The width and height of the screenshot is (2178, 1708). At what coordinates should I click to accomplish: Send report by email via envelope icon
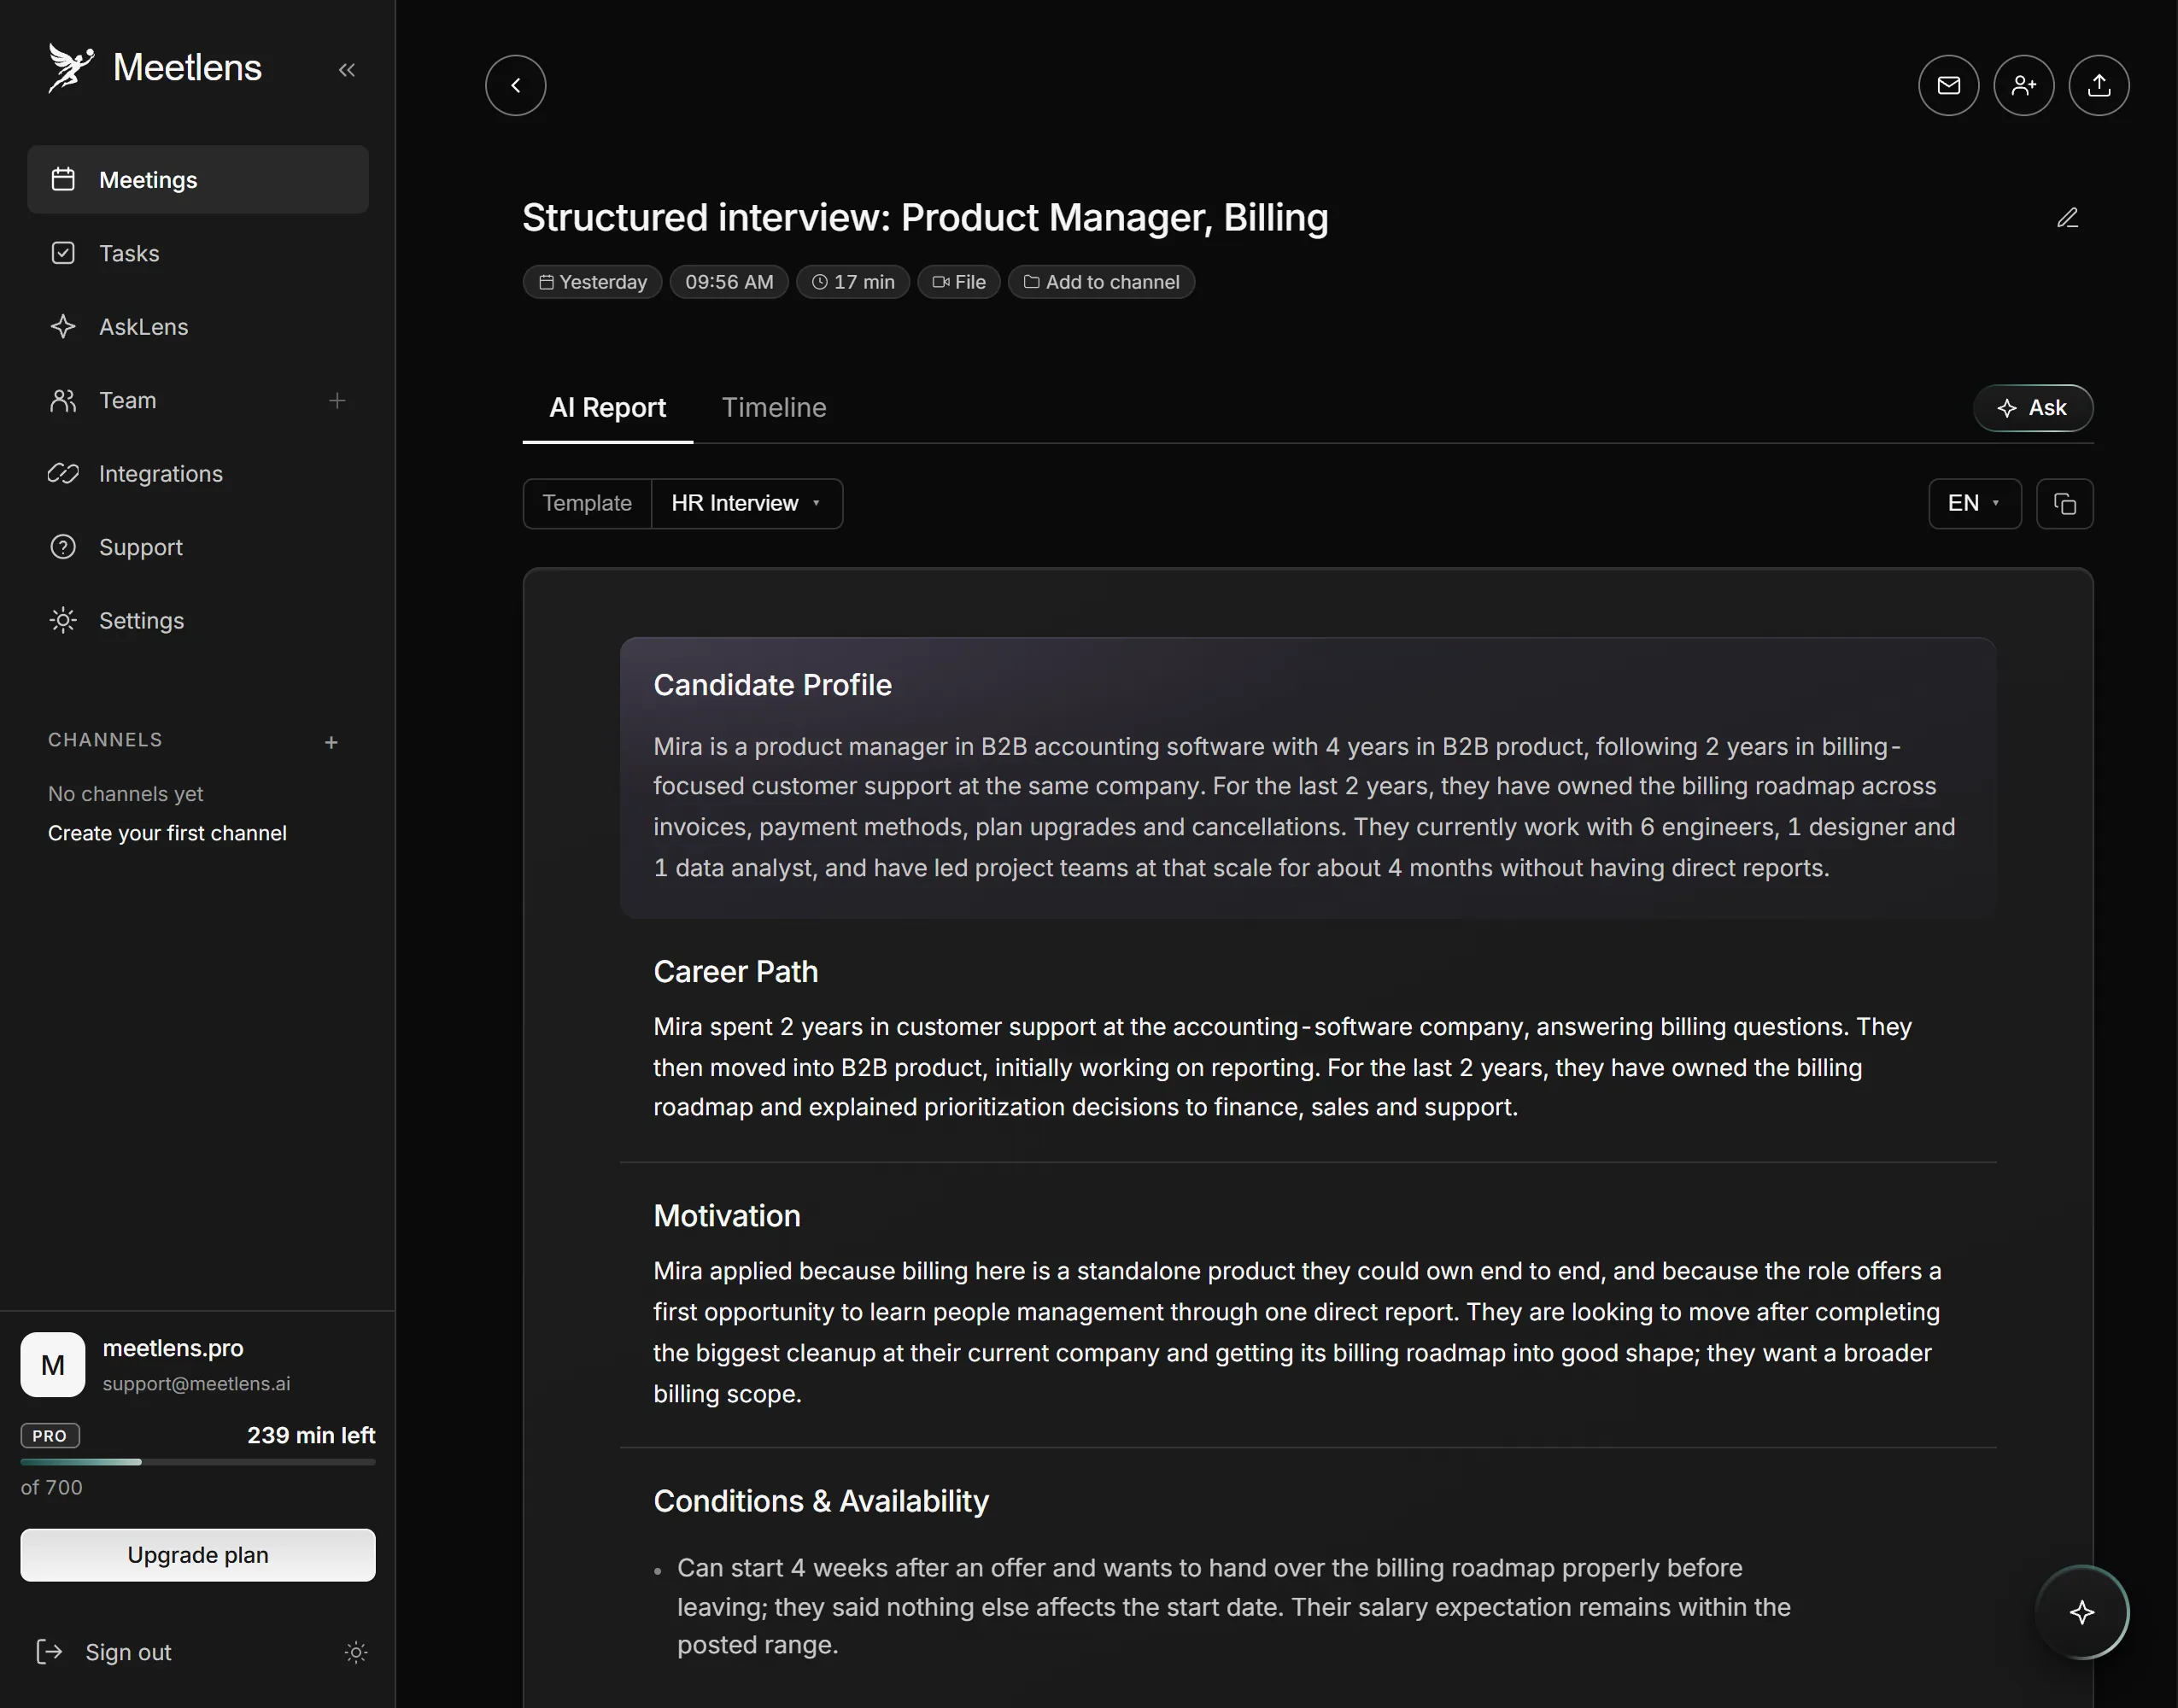pos(1949,85)
